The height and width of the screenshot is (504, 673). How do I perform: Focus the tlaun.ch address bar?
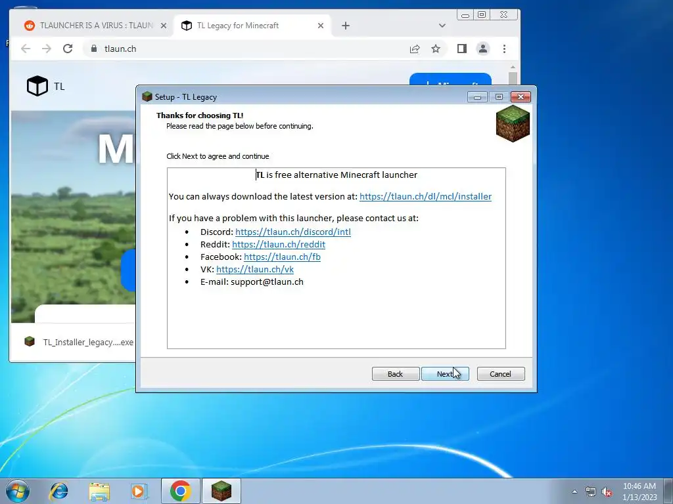[x=249, y=49]
